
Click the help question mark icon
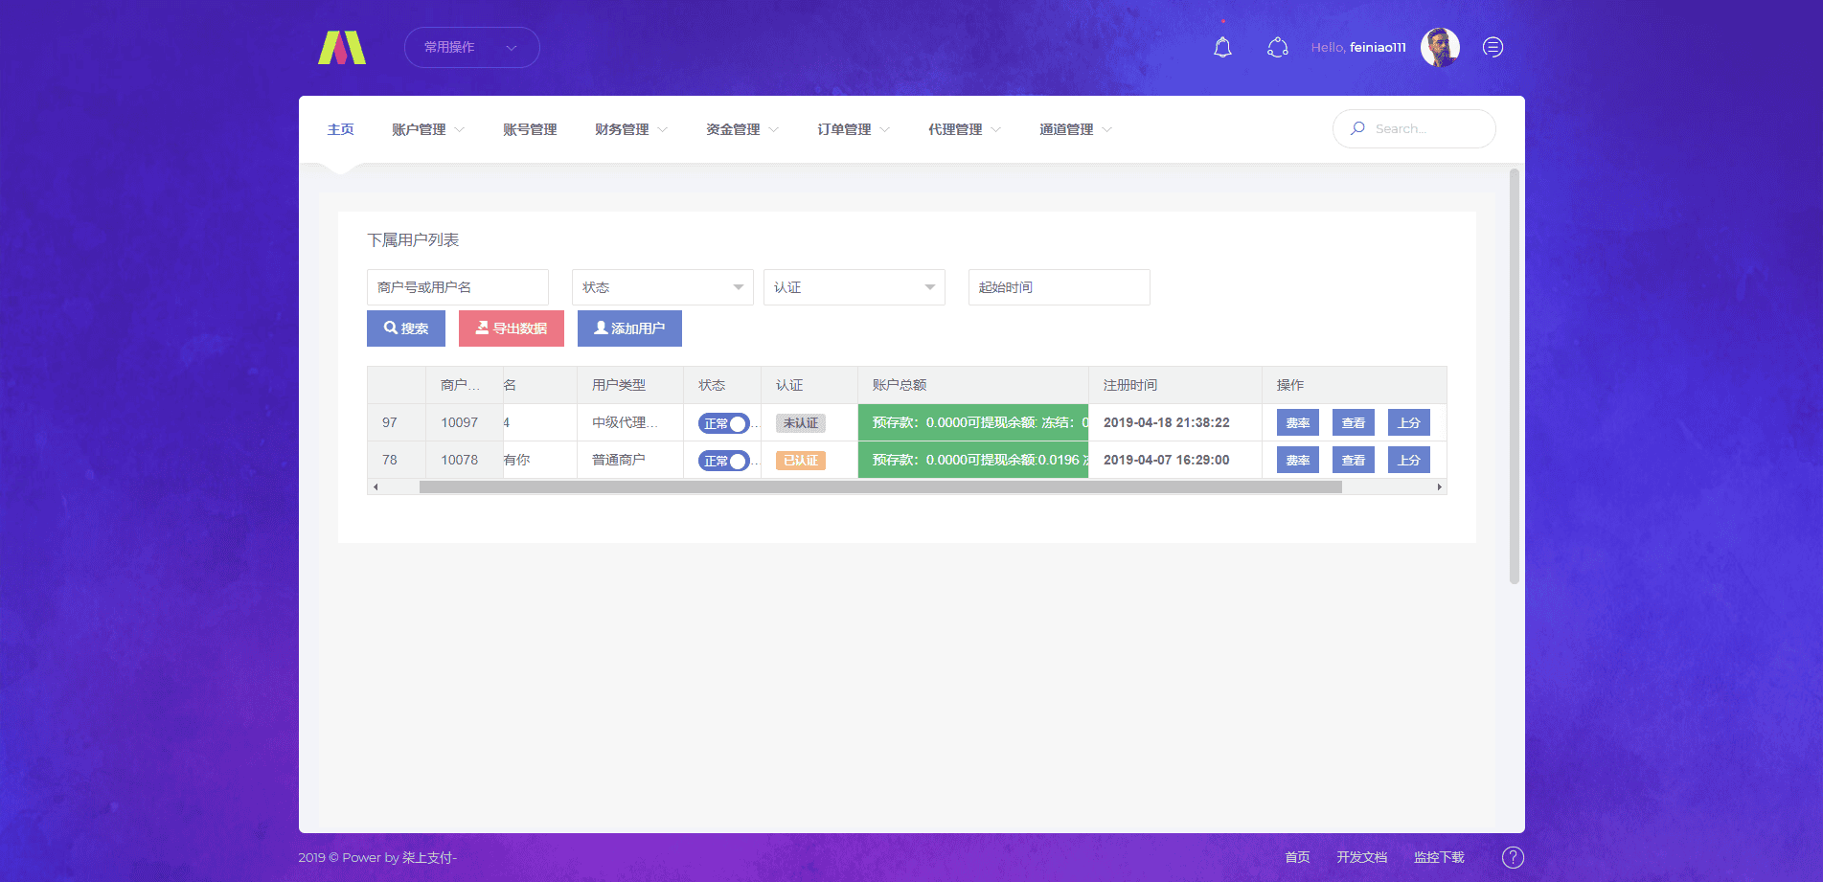coord(1513,857)
